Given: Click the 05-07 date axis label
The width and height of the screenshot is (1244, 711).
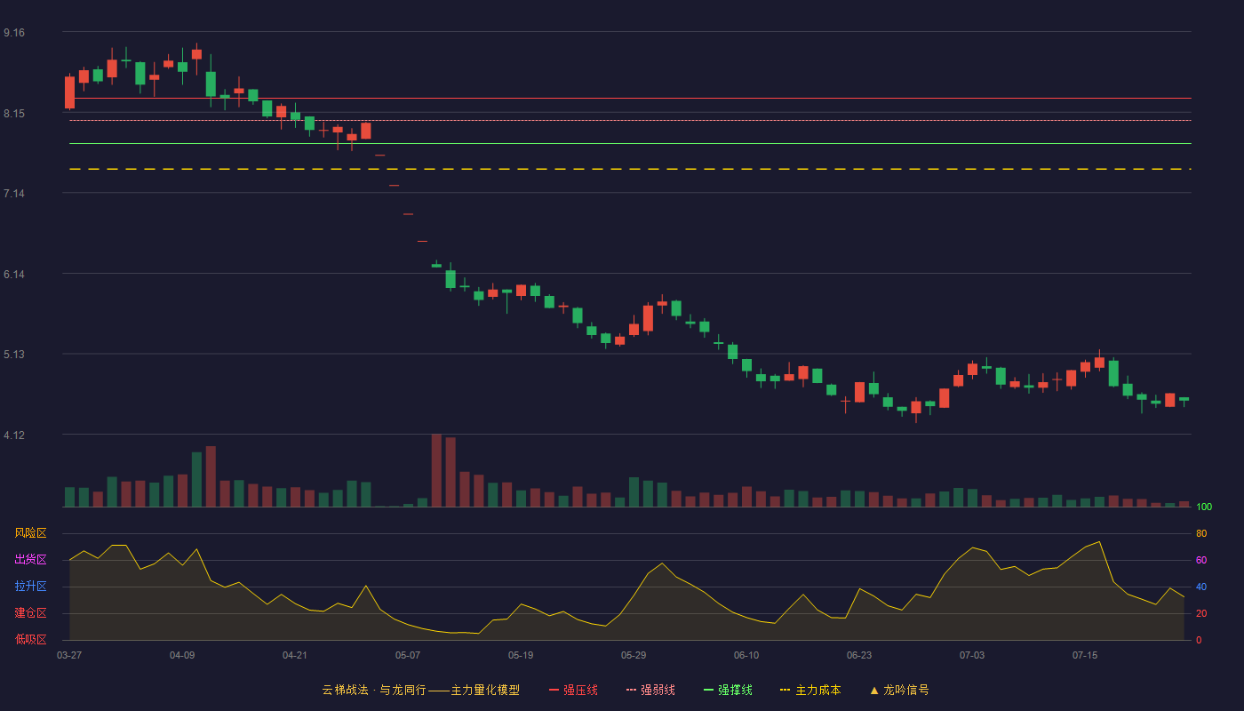Looking at the screenshot, I should pyautogui.click(x=408, y=655).
